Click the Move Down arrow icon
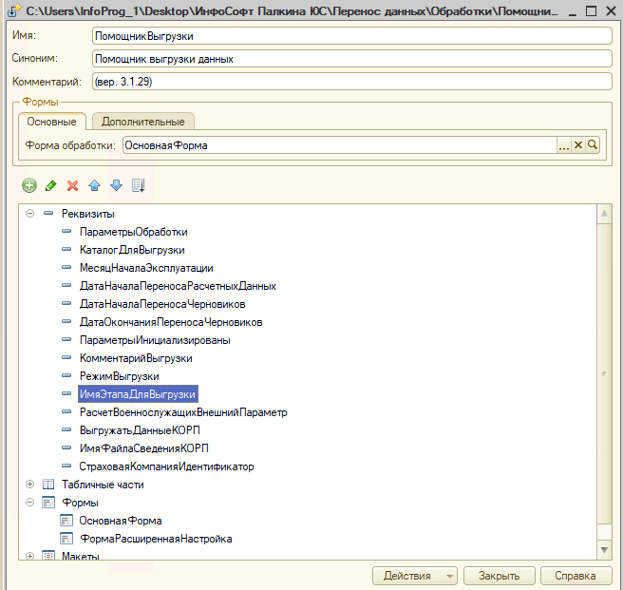 coord(116,184)
